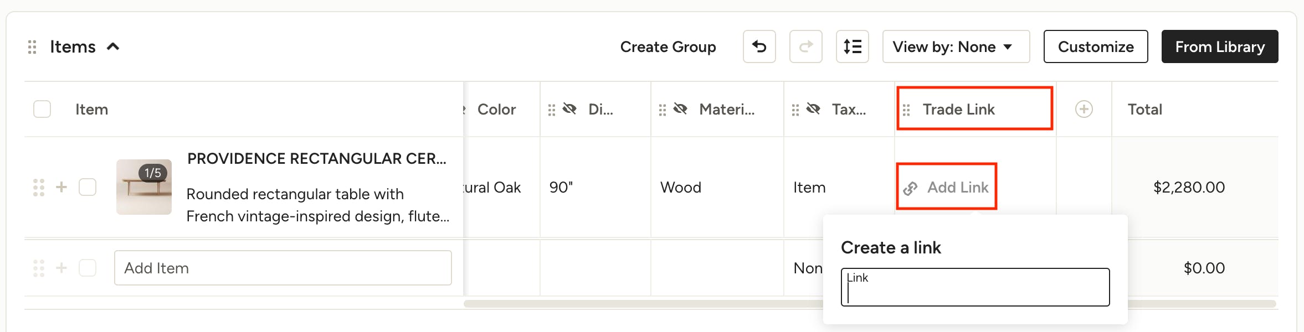Click the plus icon beside Providence table row
The width and height of the screenshot is (1304, 332).
[61, 187]
